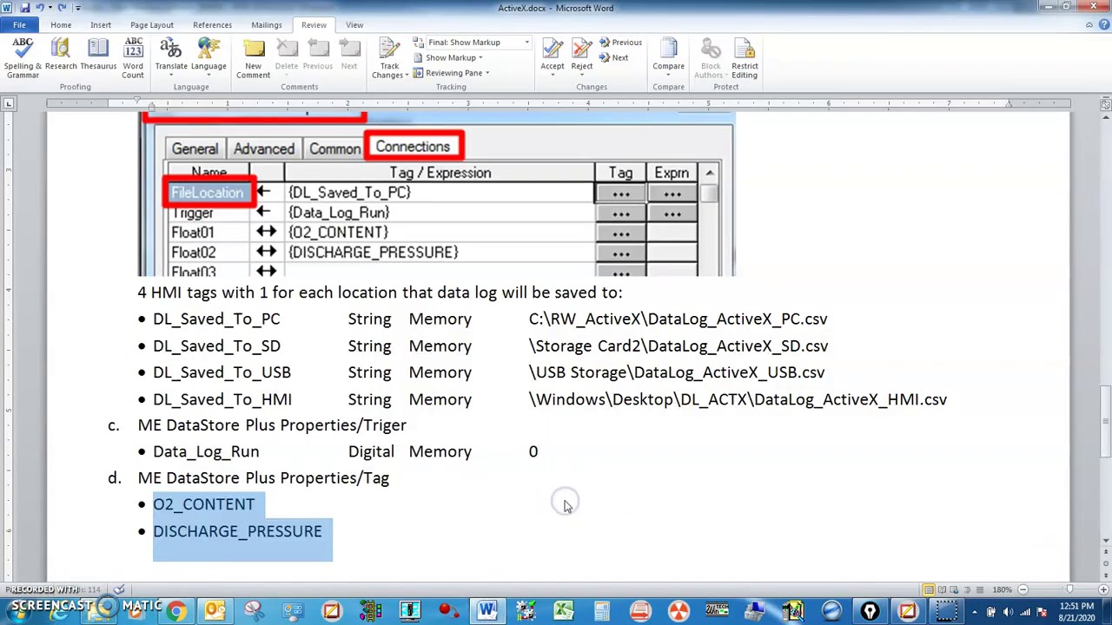Click the Save icon in Quick Access

23,8
